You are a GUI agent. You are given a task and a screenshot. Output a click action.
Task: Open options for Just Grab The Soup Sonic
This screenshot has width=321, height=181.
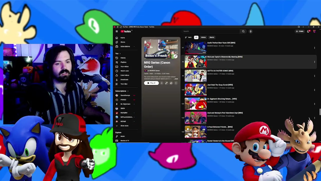[x=314, y=90]
